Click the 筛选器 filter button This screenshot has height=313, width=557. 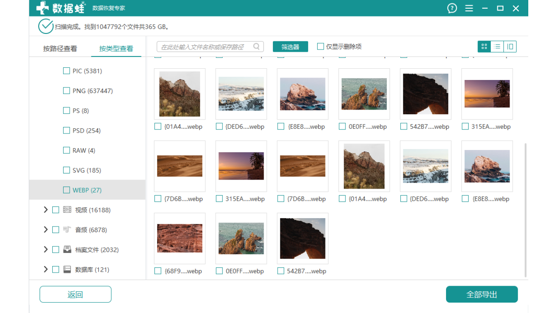pos(290,47)
